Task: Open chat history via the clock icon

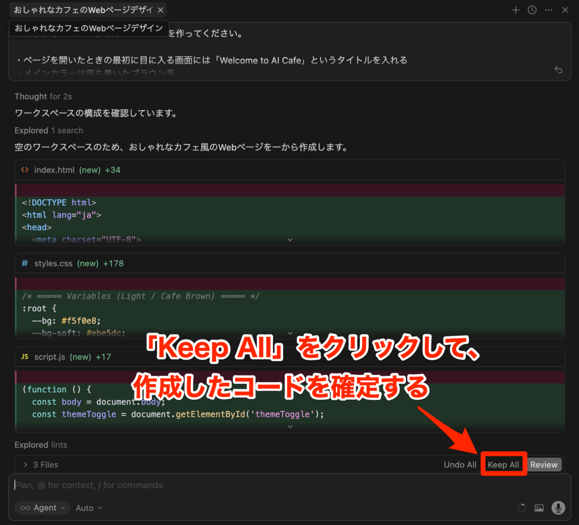Action: tap(531, 10)
